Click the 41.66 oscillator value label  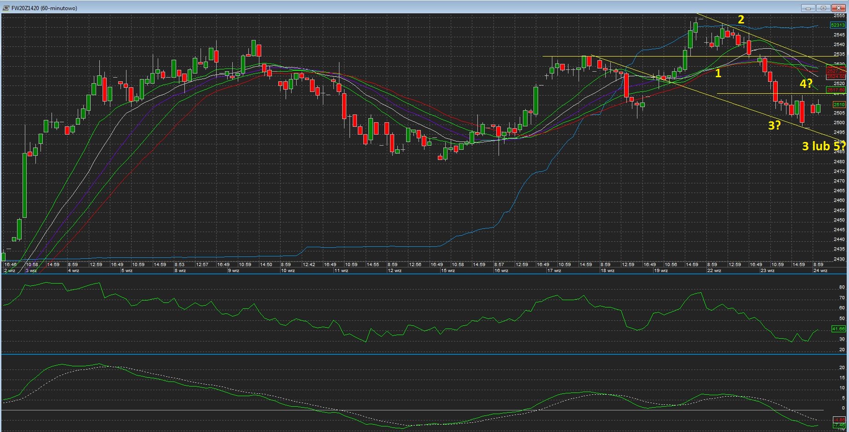(x=838, y=329)
